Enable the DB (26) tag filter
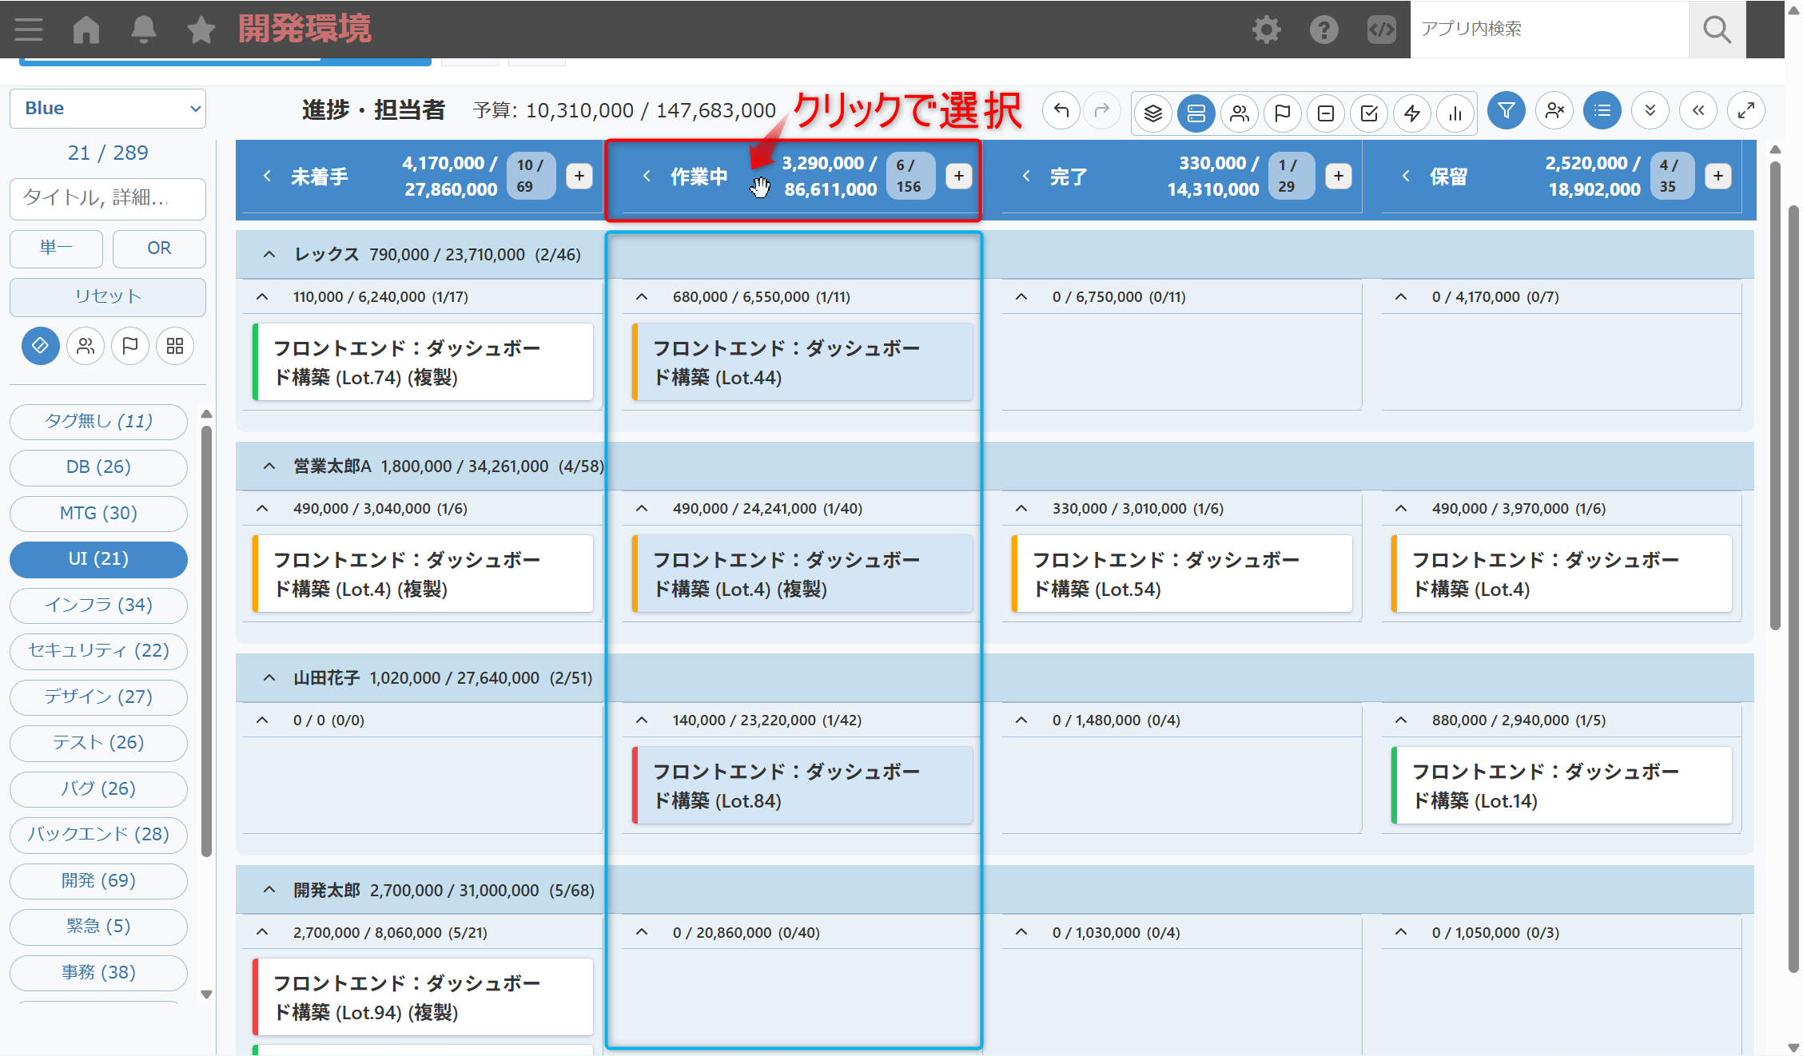The height and width of the screenshot is (1056, 1803). click(x=98, y=466)
